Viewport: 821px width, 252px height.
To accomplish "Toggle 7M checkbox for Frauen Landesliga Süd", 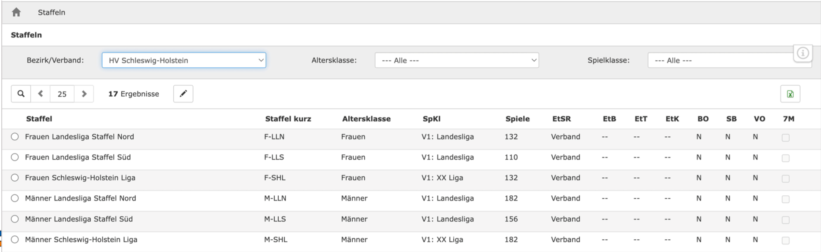I will pos(785,158).
